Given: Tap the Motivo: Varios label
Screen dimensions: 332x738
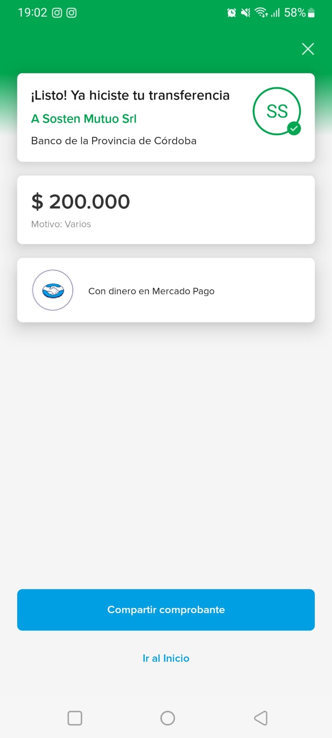Looking at the screenshot, I should [61, 224].
